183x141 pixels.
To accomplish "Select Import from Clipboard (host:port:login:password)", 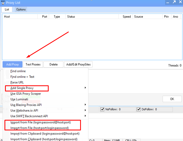I will click(x=44, y=139).
